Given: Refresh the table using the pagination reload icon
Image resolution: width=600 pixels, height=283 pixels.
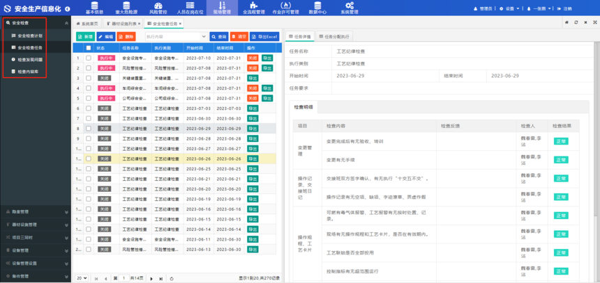Looking at the screenshot, I should pos(172,278).
